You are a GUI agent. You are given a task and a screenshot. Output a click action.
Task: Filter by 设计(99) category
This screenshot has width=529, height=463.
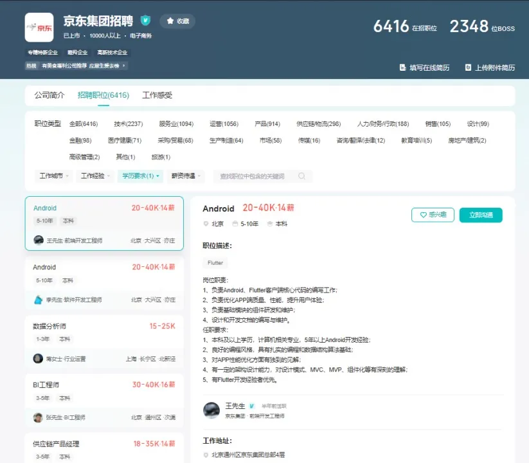[x=478, y=124]
